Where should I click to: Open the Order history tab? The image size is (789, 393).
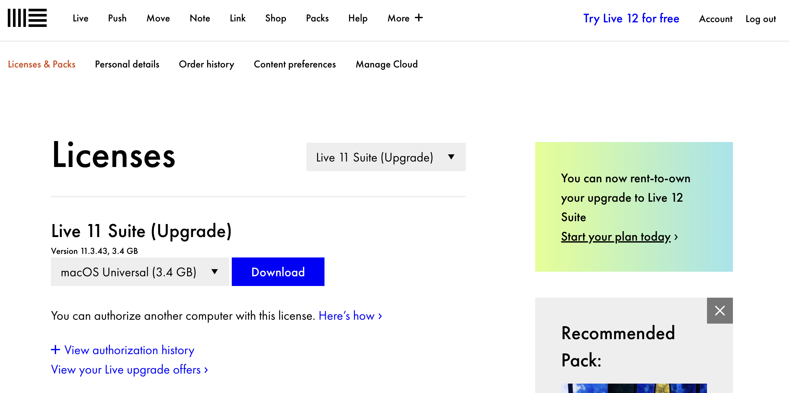[x=206, y=64]
